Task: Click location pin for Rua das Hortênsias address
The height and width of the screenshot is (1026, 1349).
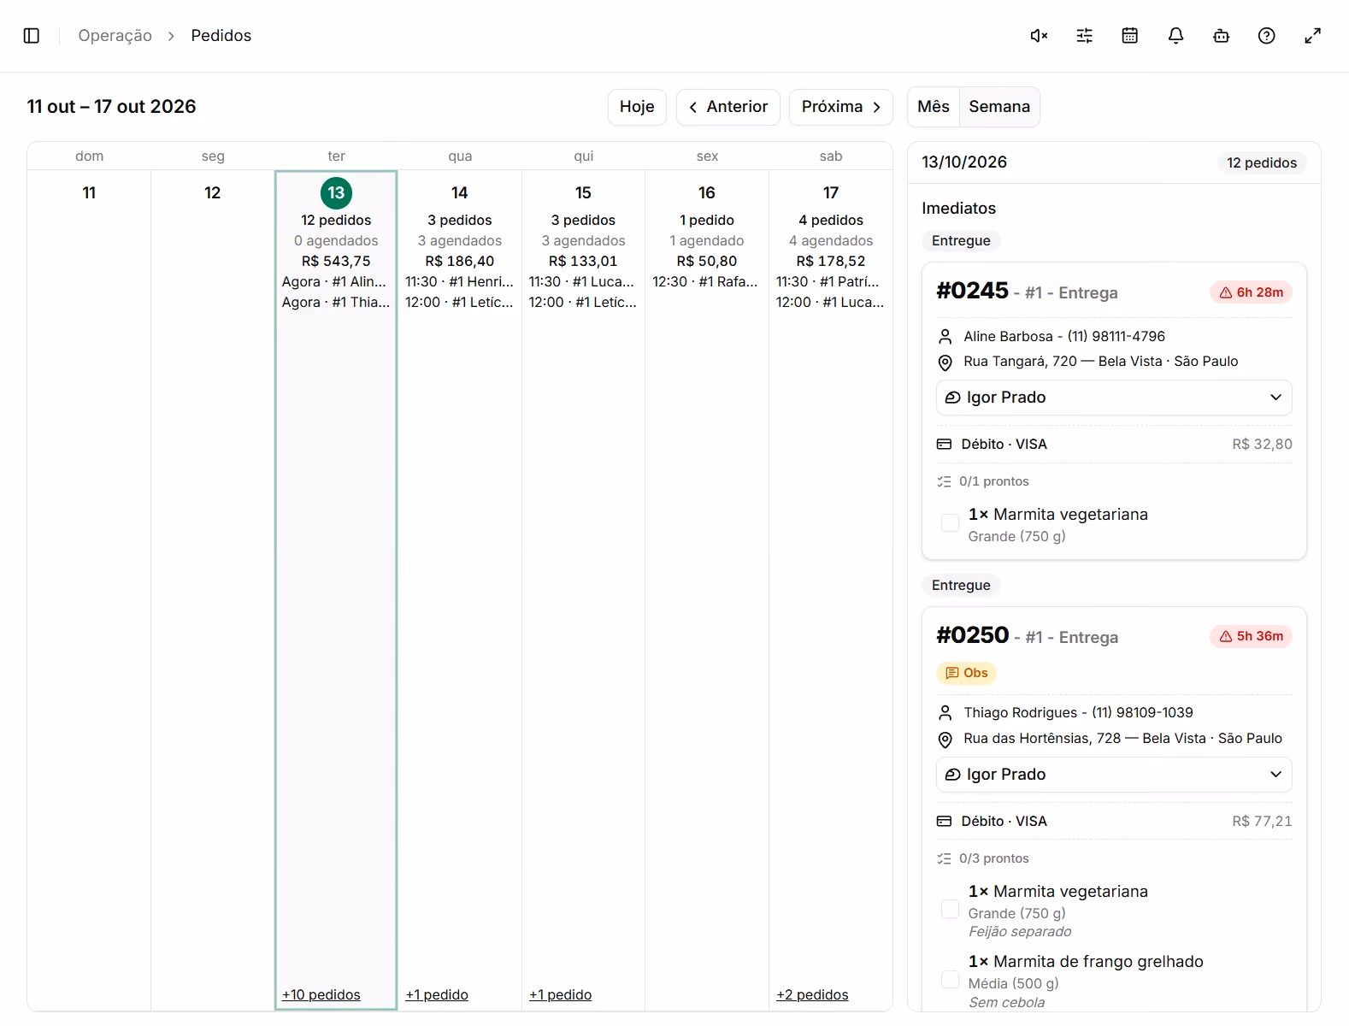Action: point(945,740)
